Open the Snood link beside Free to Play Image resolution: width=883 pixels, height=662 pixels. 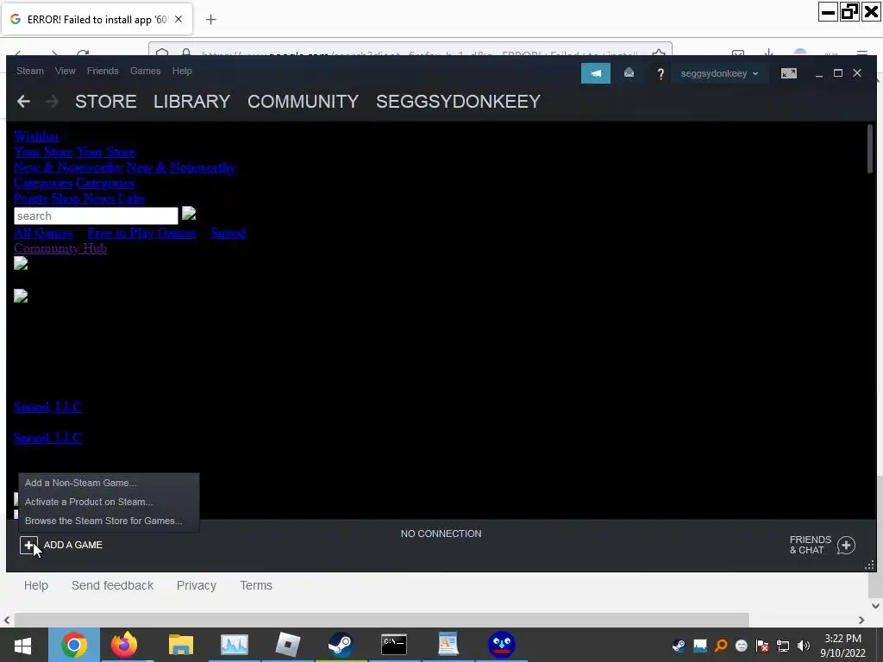coord(228,233)
